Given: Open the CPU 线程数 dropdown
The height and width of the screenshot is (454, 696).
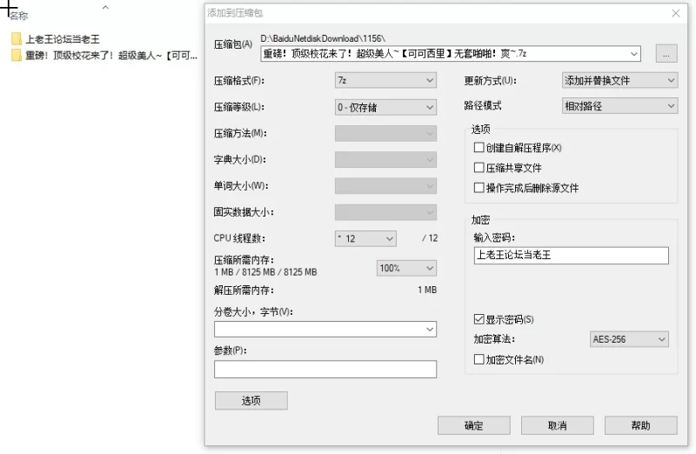Looking at the screenshot, I should [x=365, y=238].
